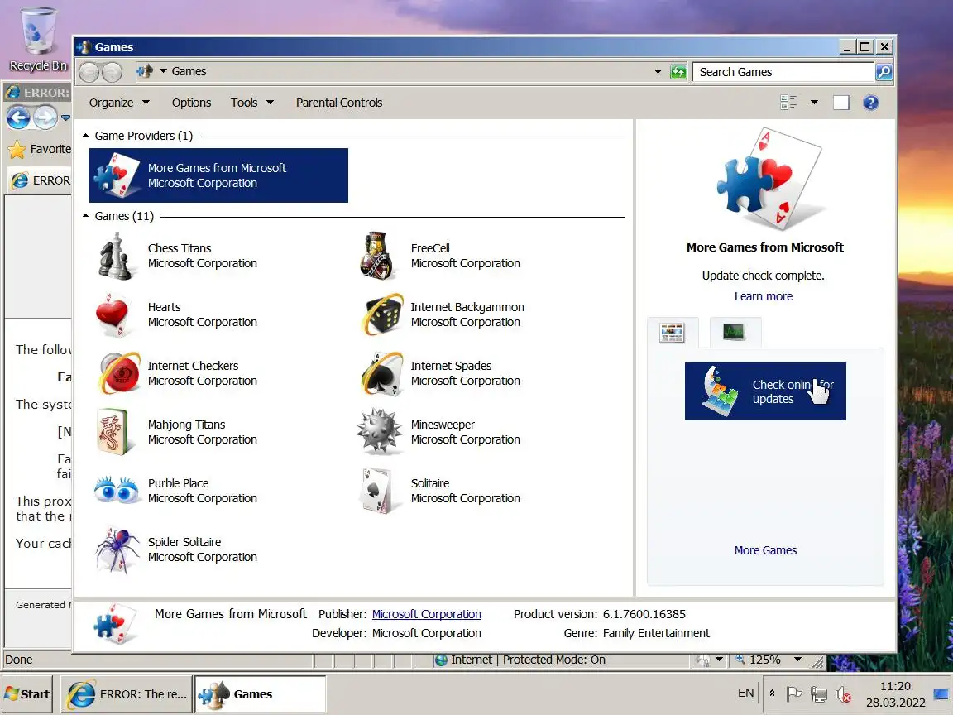
Task: Open the Tools dropdown menu
Action: [x=251, y=103]
